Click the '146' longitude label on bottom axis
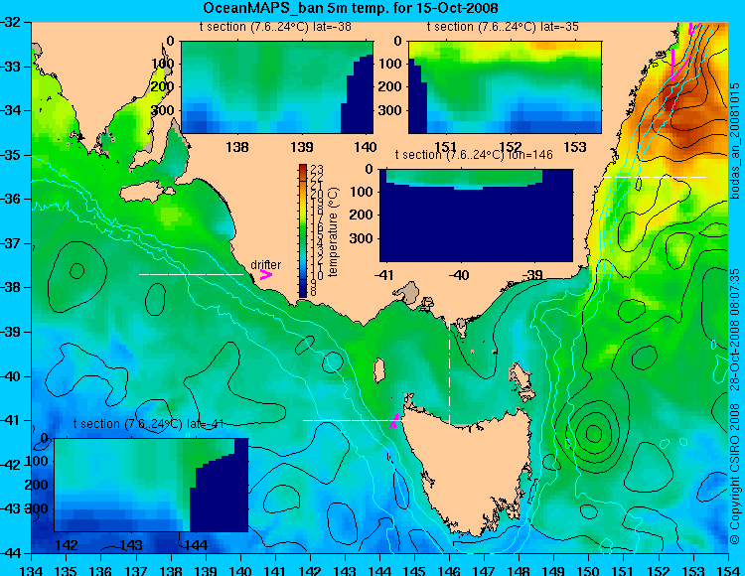 coord(449,570)
